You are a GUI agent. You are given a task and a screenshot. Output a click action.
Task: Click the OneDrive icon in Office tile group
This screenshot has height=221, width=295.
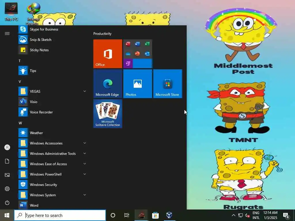[128, 54]
